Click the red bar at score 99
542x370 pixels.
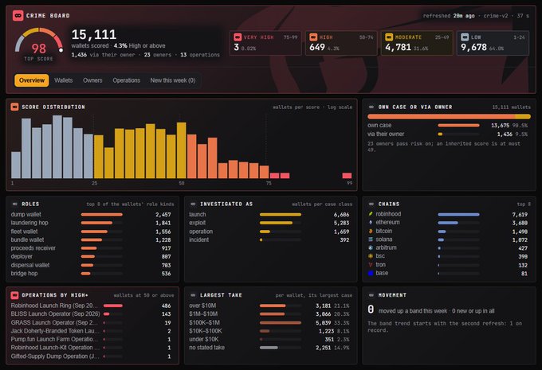click(347, 175)
